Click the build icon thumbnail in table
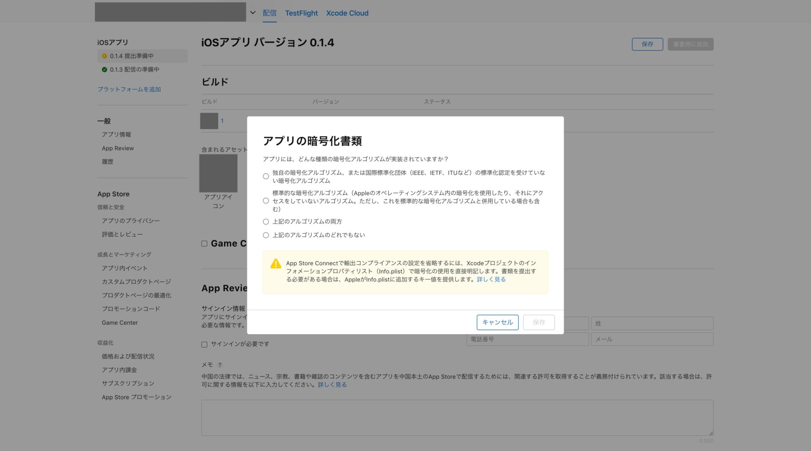 tap(209, 121)
